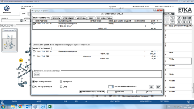This screenshot has height=109, width=194.
Task: Click the edit note icon beside the print icon
Action: click(158, 87)
